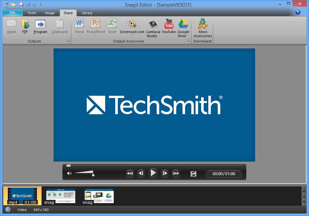Expand Quick Access Toolbar customize arrow
309x216 pixels.
click(41, 5)
